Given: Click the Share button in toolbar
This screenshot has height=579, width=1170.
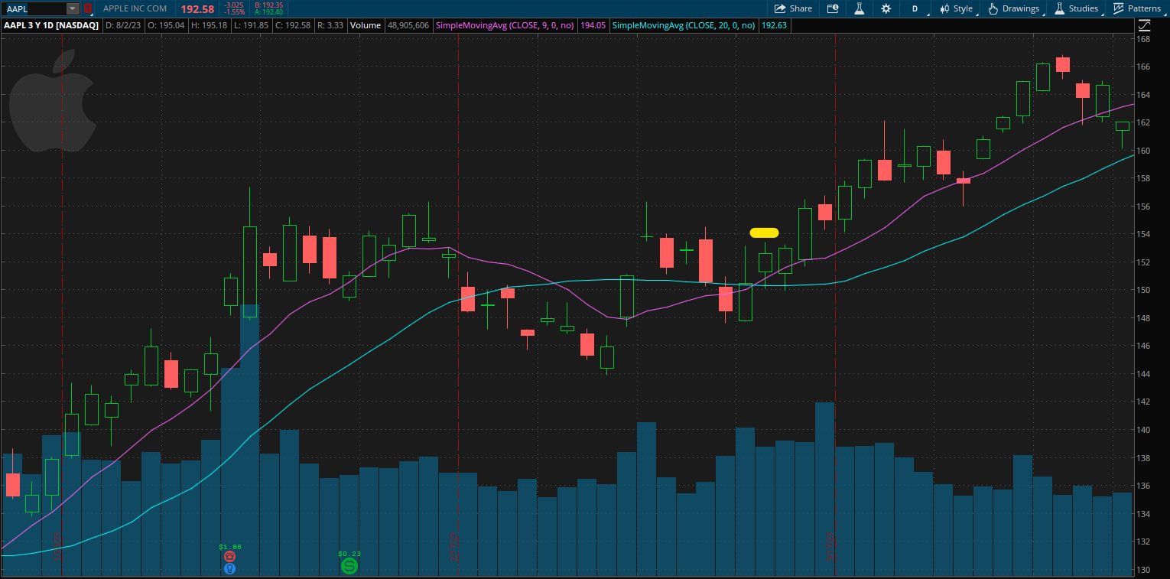Looking at the screenshot, I should coord(793,8).
